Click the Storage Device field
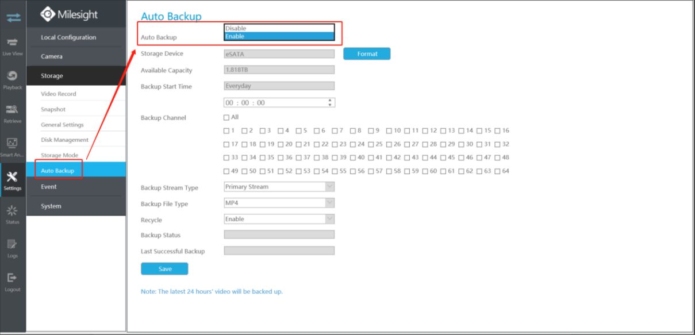Screen dimensions: 695x335 tap(279, 54)
